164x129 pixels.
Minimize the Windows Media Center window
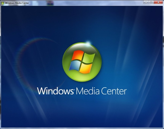tap(146, 2)
